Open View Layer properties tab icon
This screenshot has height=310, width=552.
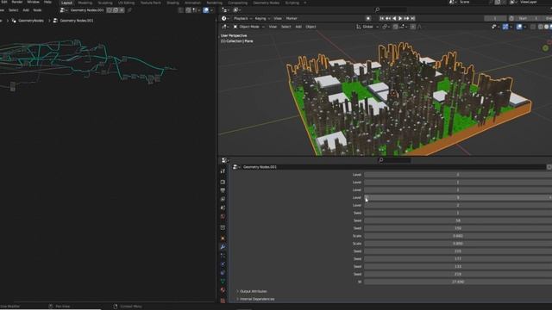[x=223, y=199]
